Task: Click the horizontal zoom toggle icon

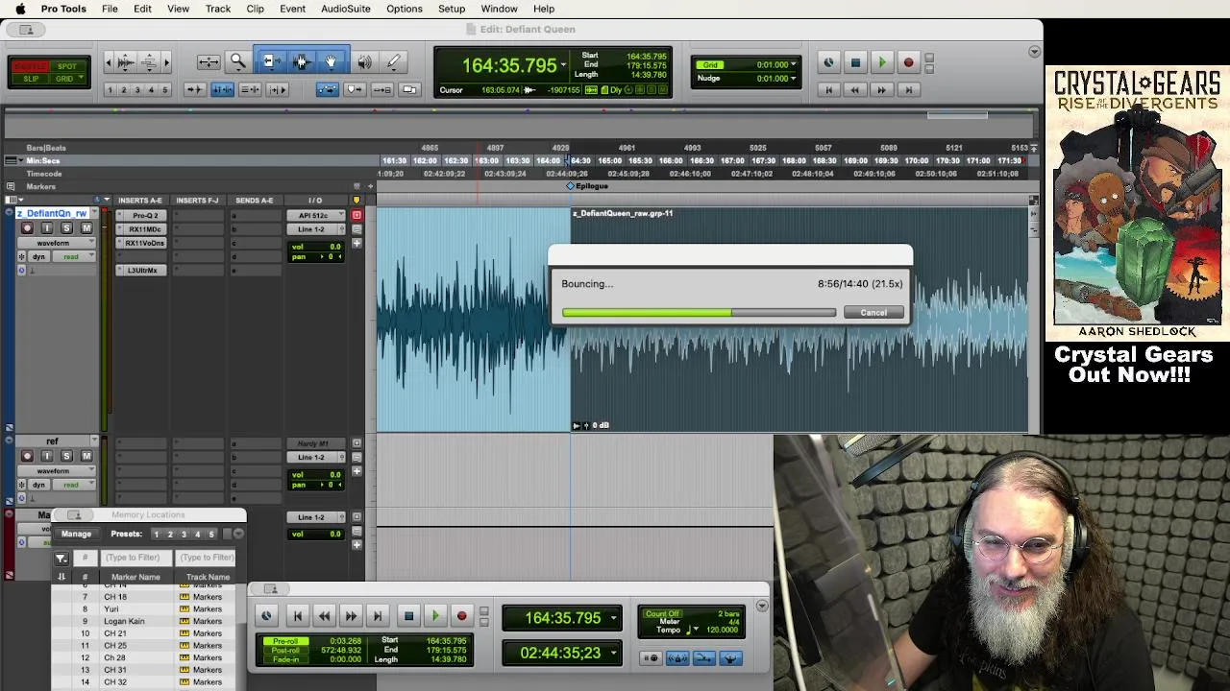Action: [x=209, y=62]
